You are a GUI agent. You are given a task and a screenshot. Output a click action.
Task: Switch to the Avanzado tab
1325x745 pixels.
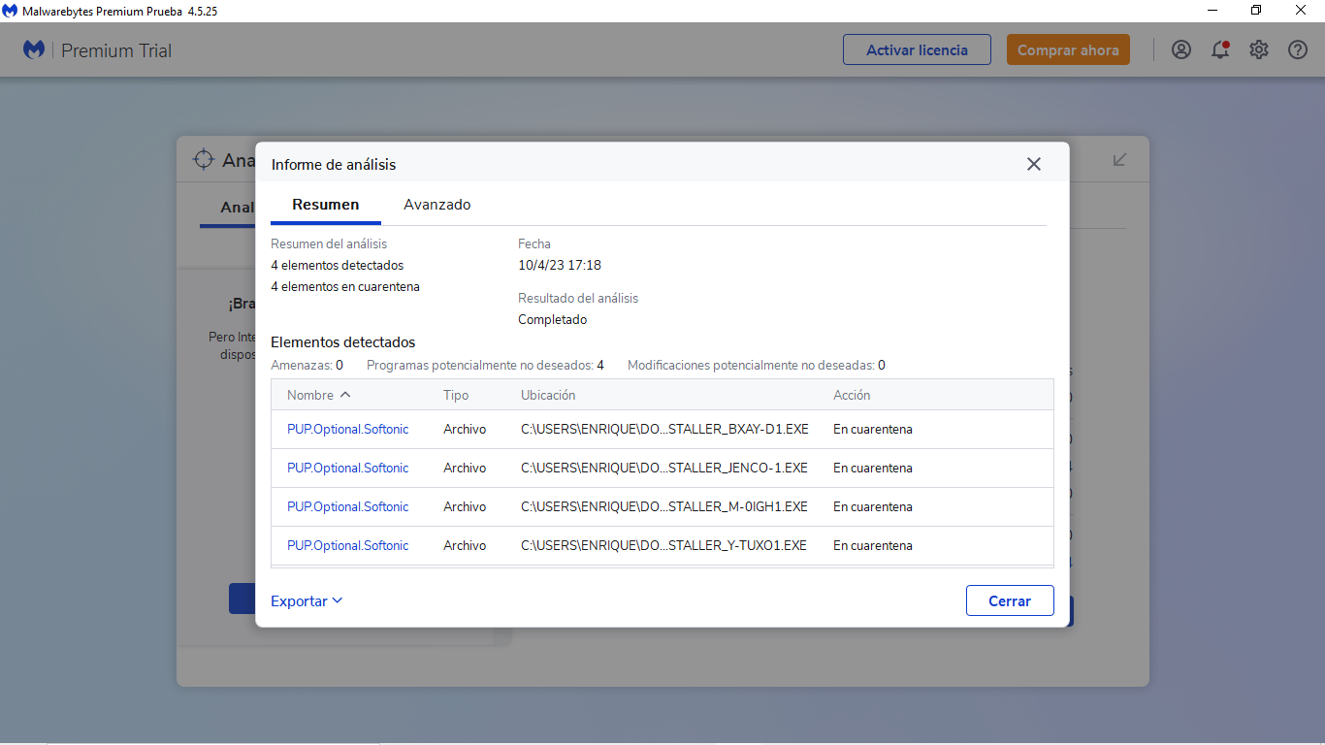coord(437,205)
